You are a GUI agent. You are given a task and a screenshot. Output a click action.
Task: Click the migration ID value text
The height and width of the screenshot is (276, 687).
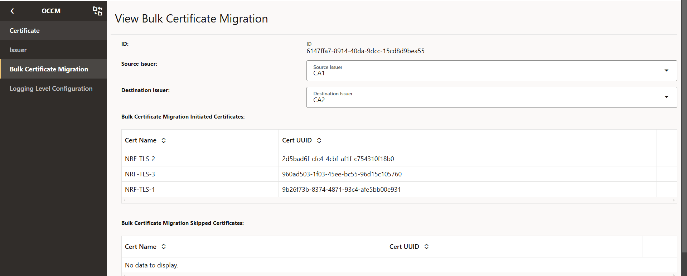(365, 51)
